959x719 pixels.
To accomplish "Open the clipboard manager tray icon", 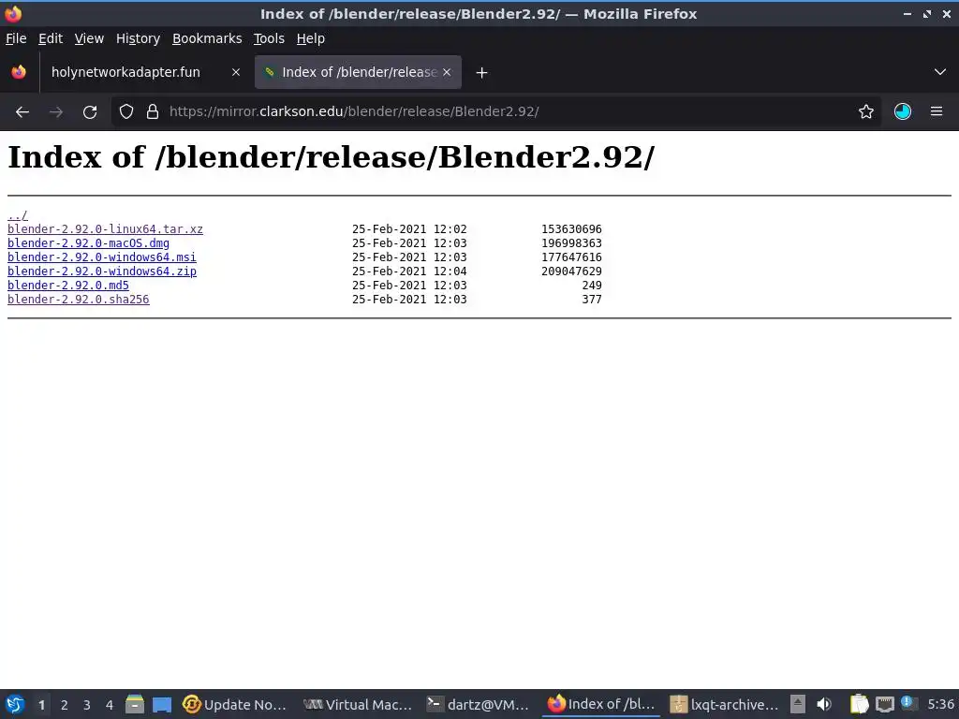I will [x=860, y=704].
